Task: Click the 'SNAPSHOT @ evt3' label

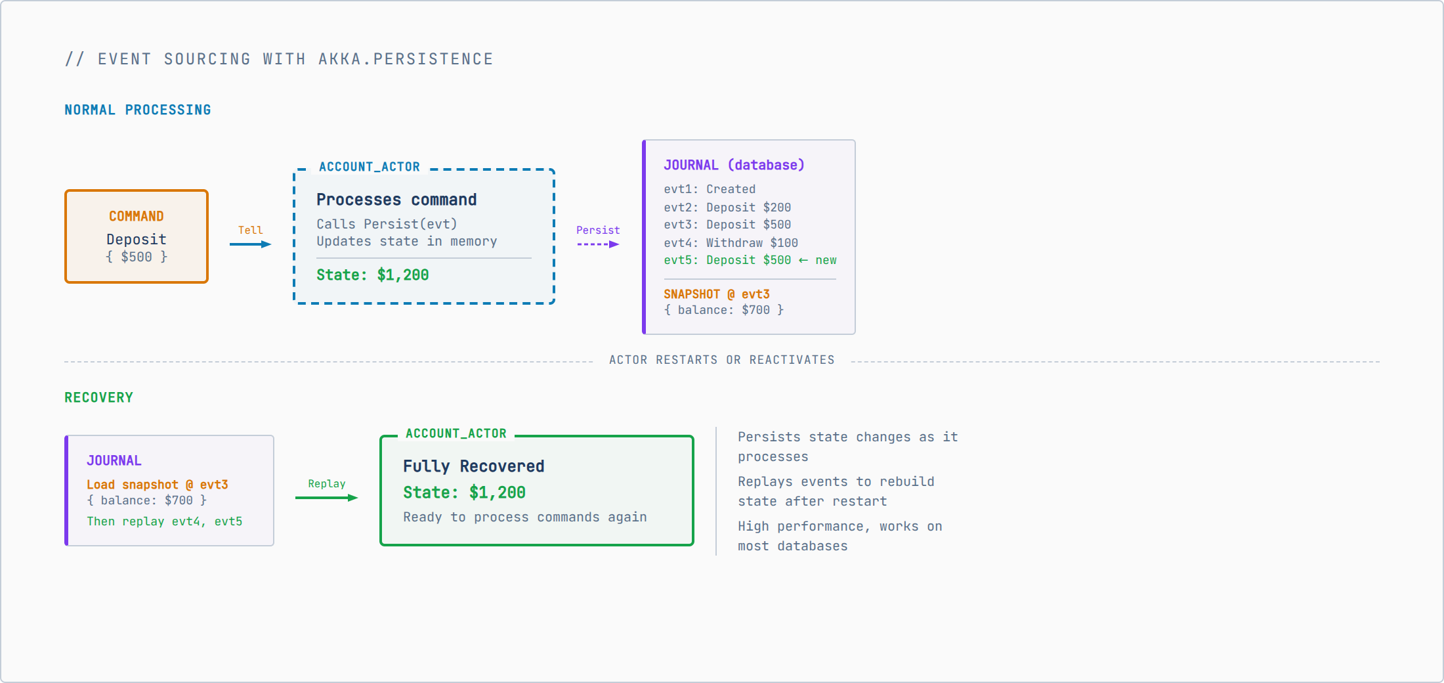Action: tap(716, 294)
